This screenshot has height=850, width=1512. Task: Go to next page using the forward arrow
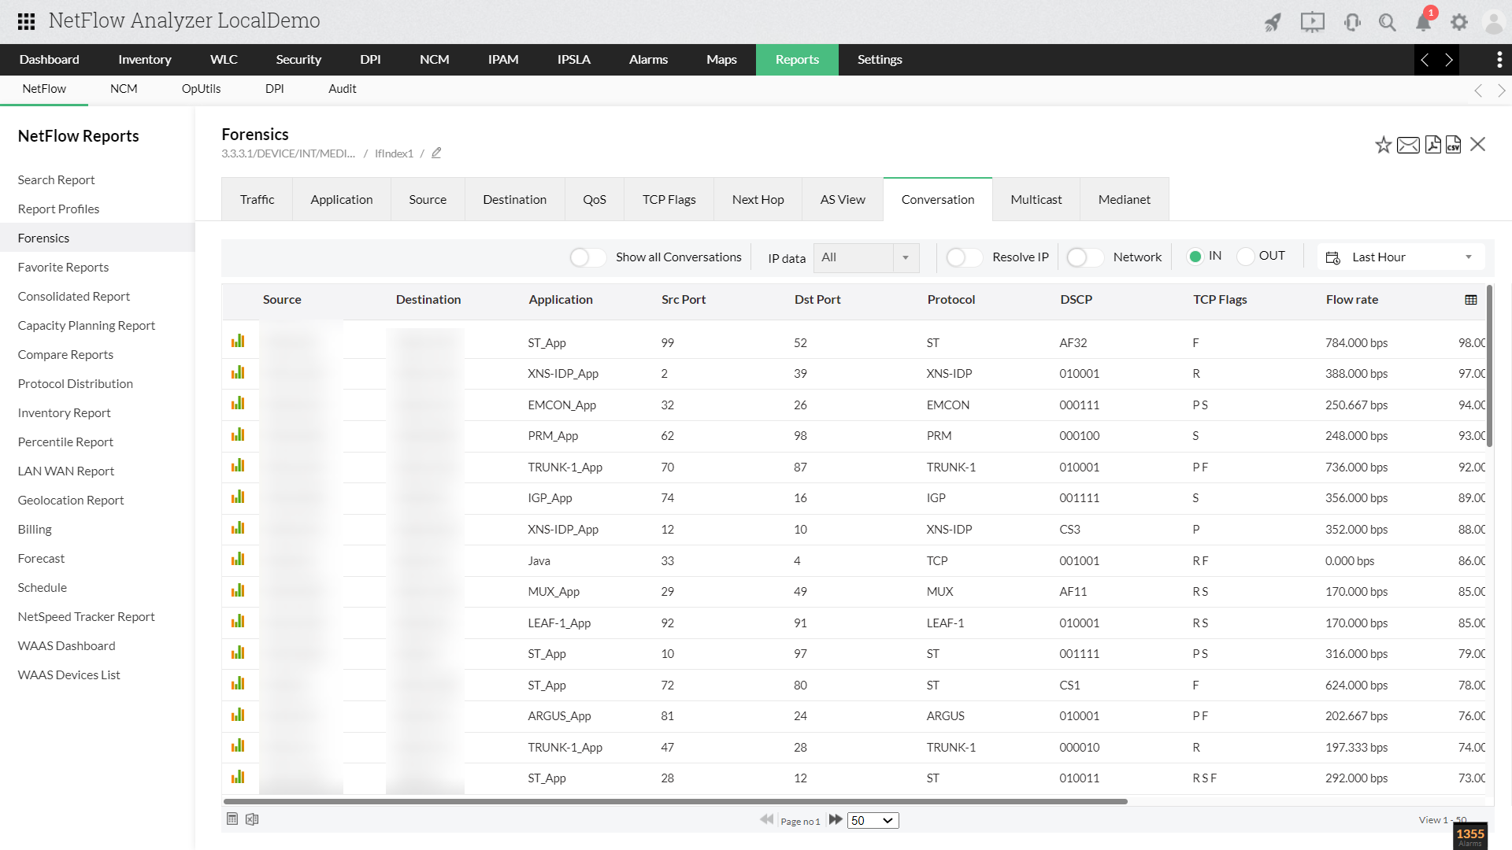tap(836, 820)
